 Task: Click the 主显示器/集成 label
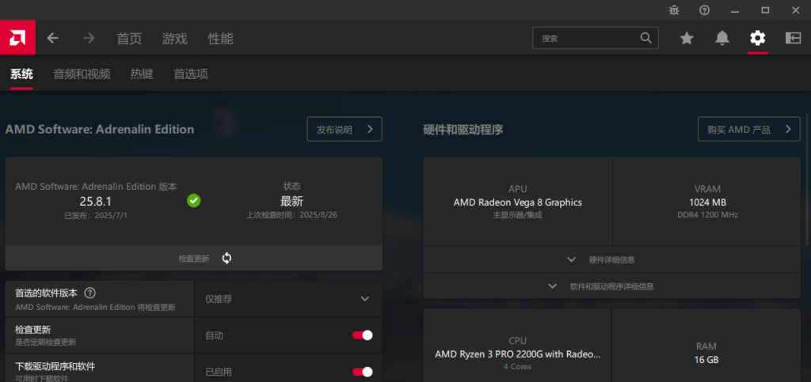[x=517, y=215]
